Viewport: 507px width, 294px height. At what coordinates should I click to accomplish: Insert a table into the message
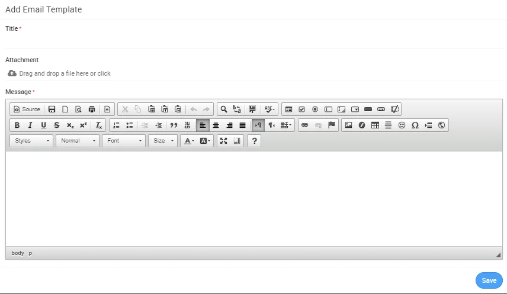coord(375,125)
